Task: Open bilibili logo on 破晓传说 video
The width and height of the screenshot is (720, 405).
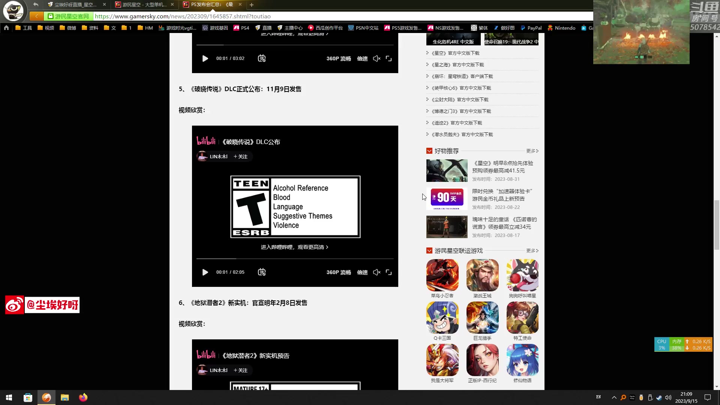Action: 206,141
